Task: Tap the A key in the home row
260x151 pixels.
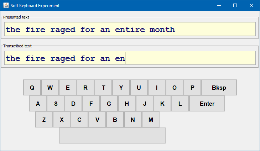Action: pyautogui.click(x=38, y=104)
